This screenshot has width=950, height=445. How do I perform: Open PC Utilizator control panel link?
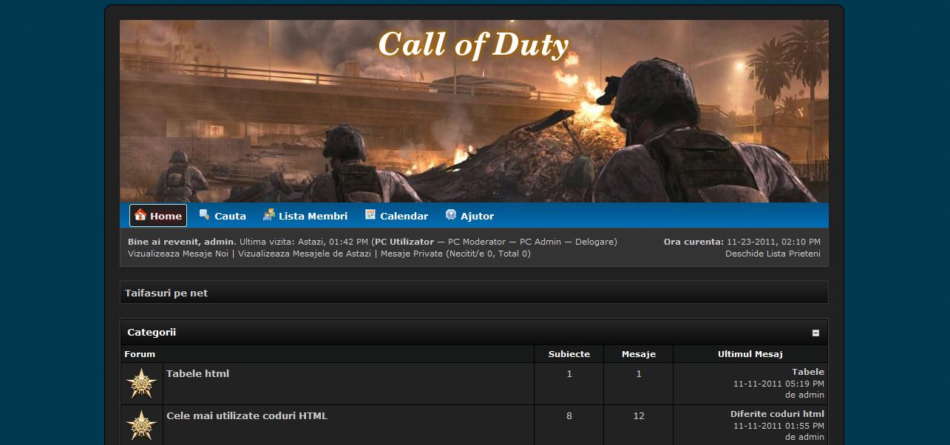pyautogui.click(x=404, y=242)
